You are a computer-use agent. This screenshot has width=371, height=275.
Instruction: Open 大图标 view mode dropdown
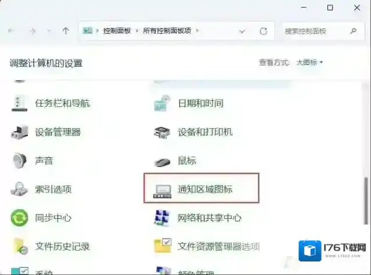pyautogui.click(x=309, y=63)
